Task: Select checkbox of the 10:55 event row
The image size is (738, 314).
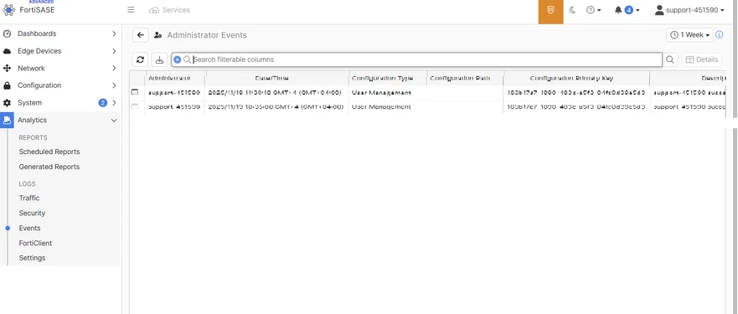Action: (135, 107)
